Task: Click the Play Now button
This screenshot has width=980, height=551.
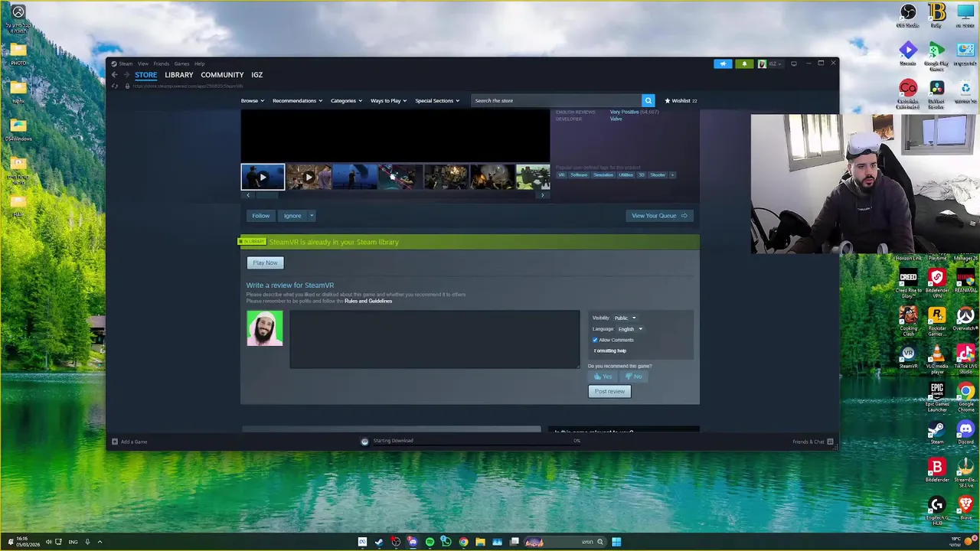Action: click(265, 262)
